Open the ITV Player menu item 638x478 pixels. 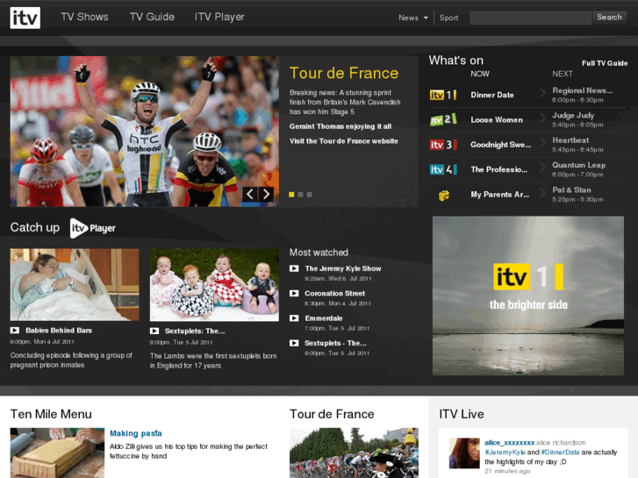[219, 17]
